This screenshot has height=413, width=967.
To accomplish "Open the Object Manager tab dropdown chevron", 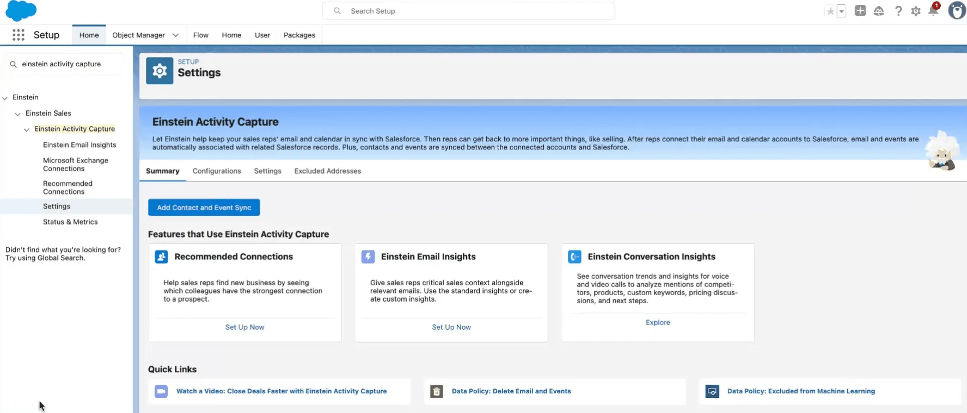I will 175,35.
